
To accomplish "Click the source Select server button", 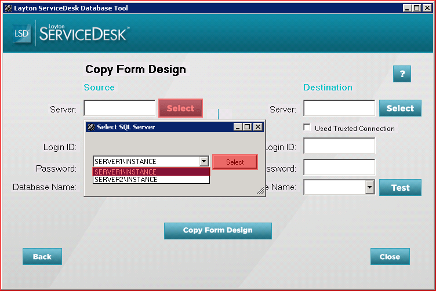I will tap(180, 108).
